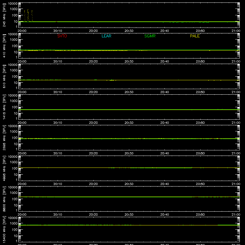Click the 1000 y-axis tick of 2695 MHz plot
This screenshot has width=245, height=245.
click(14, 132)
